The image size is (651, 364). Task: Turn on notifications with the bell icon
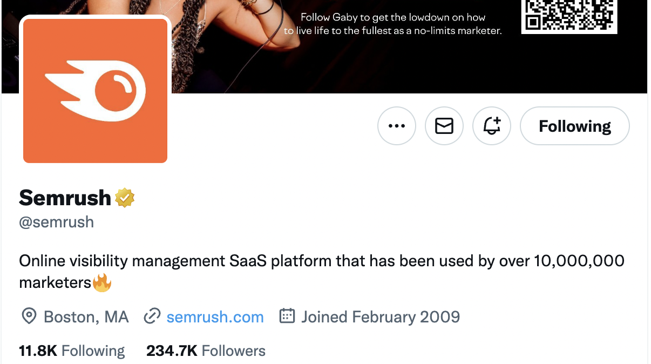click(492, 126)
